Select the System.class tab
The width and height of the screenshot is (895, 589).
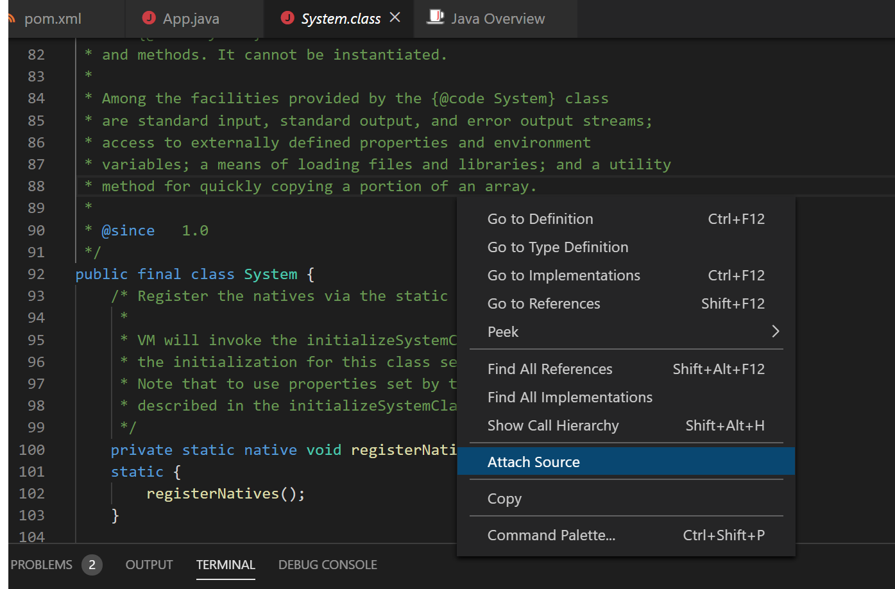(341, 19)
